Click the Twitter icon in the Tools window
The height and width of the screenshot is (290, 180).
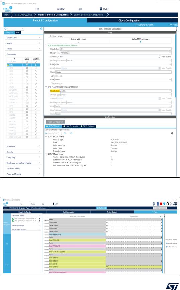[x=164, y=204]
